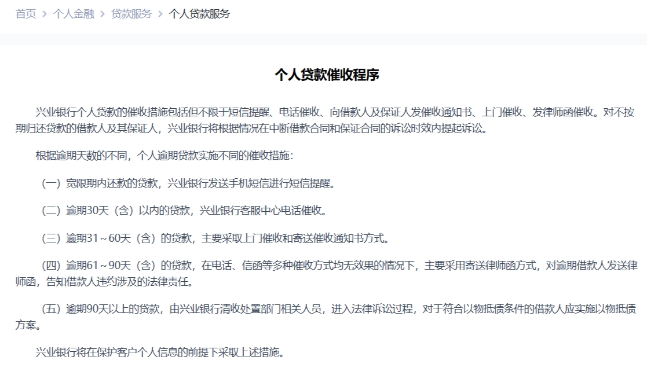647x379 pixels.
Task: Click item (四) 逾期61~90天(含)的贷款
Action: coord(327,274)
